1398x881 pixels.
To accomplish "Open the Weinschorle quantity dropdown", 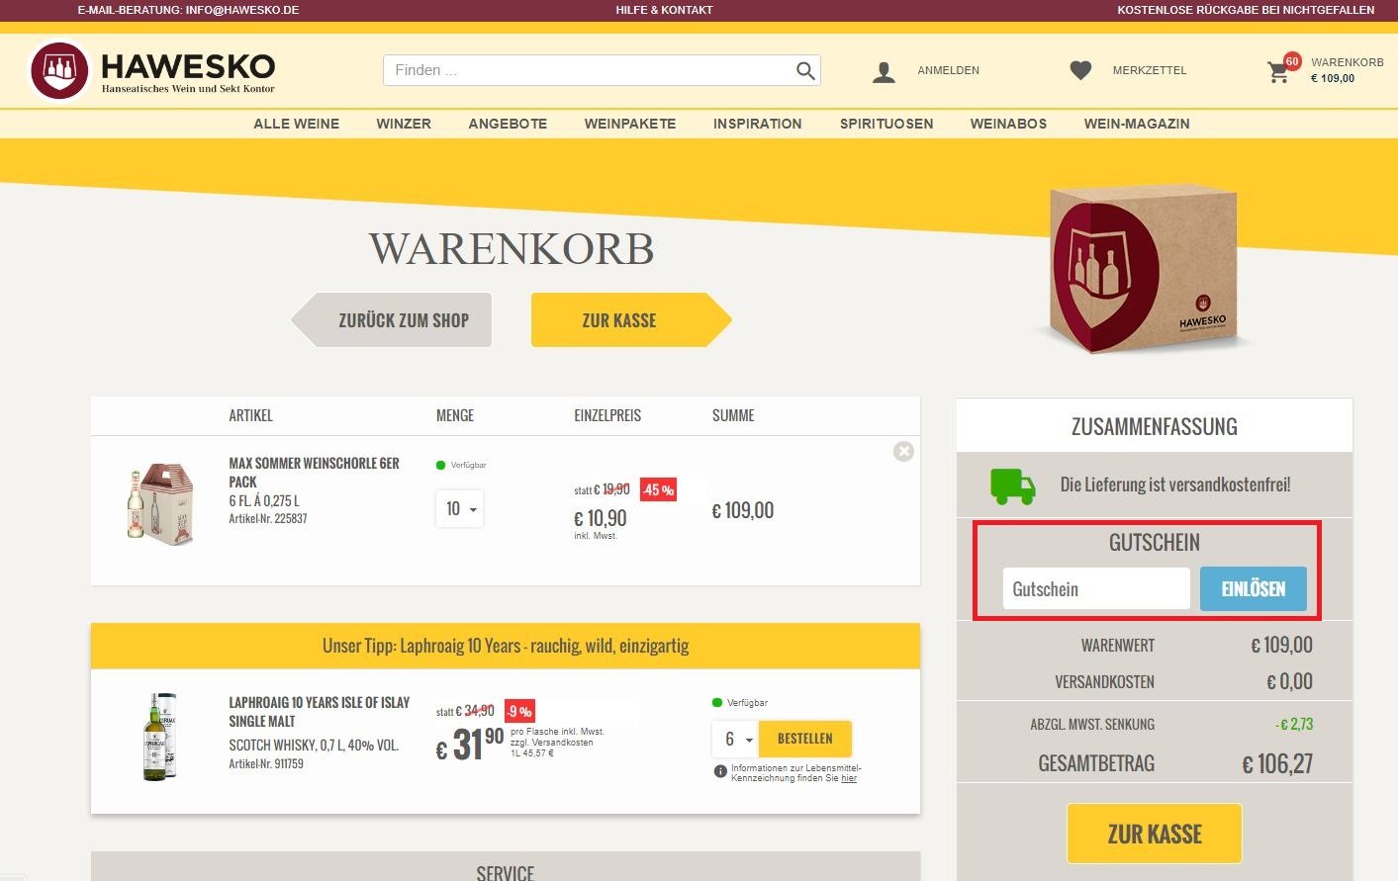I will [460, 508].
